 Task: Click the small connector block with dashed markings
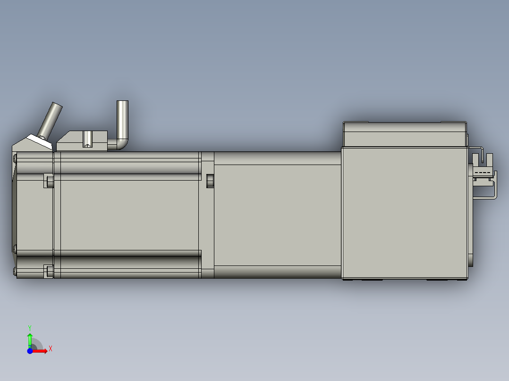point(483,172)
